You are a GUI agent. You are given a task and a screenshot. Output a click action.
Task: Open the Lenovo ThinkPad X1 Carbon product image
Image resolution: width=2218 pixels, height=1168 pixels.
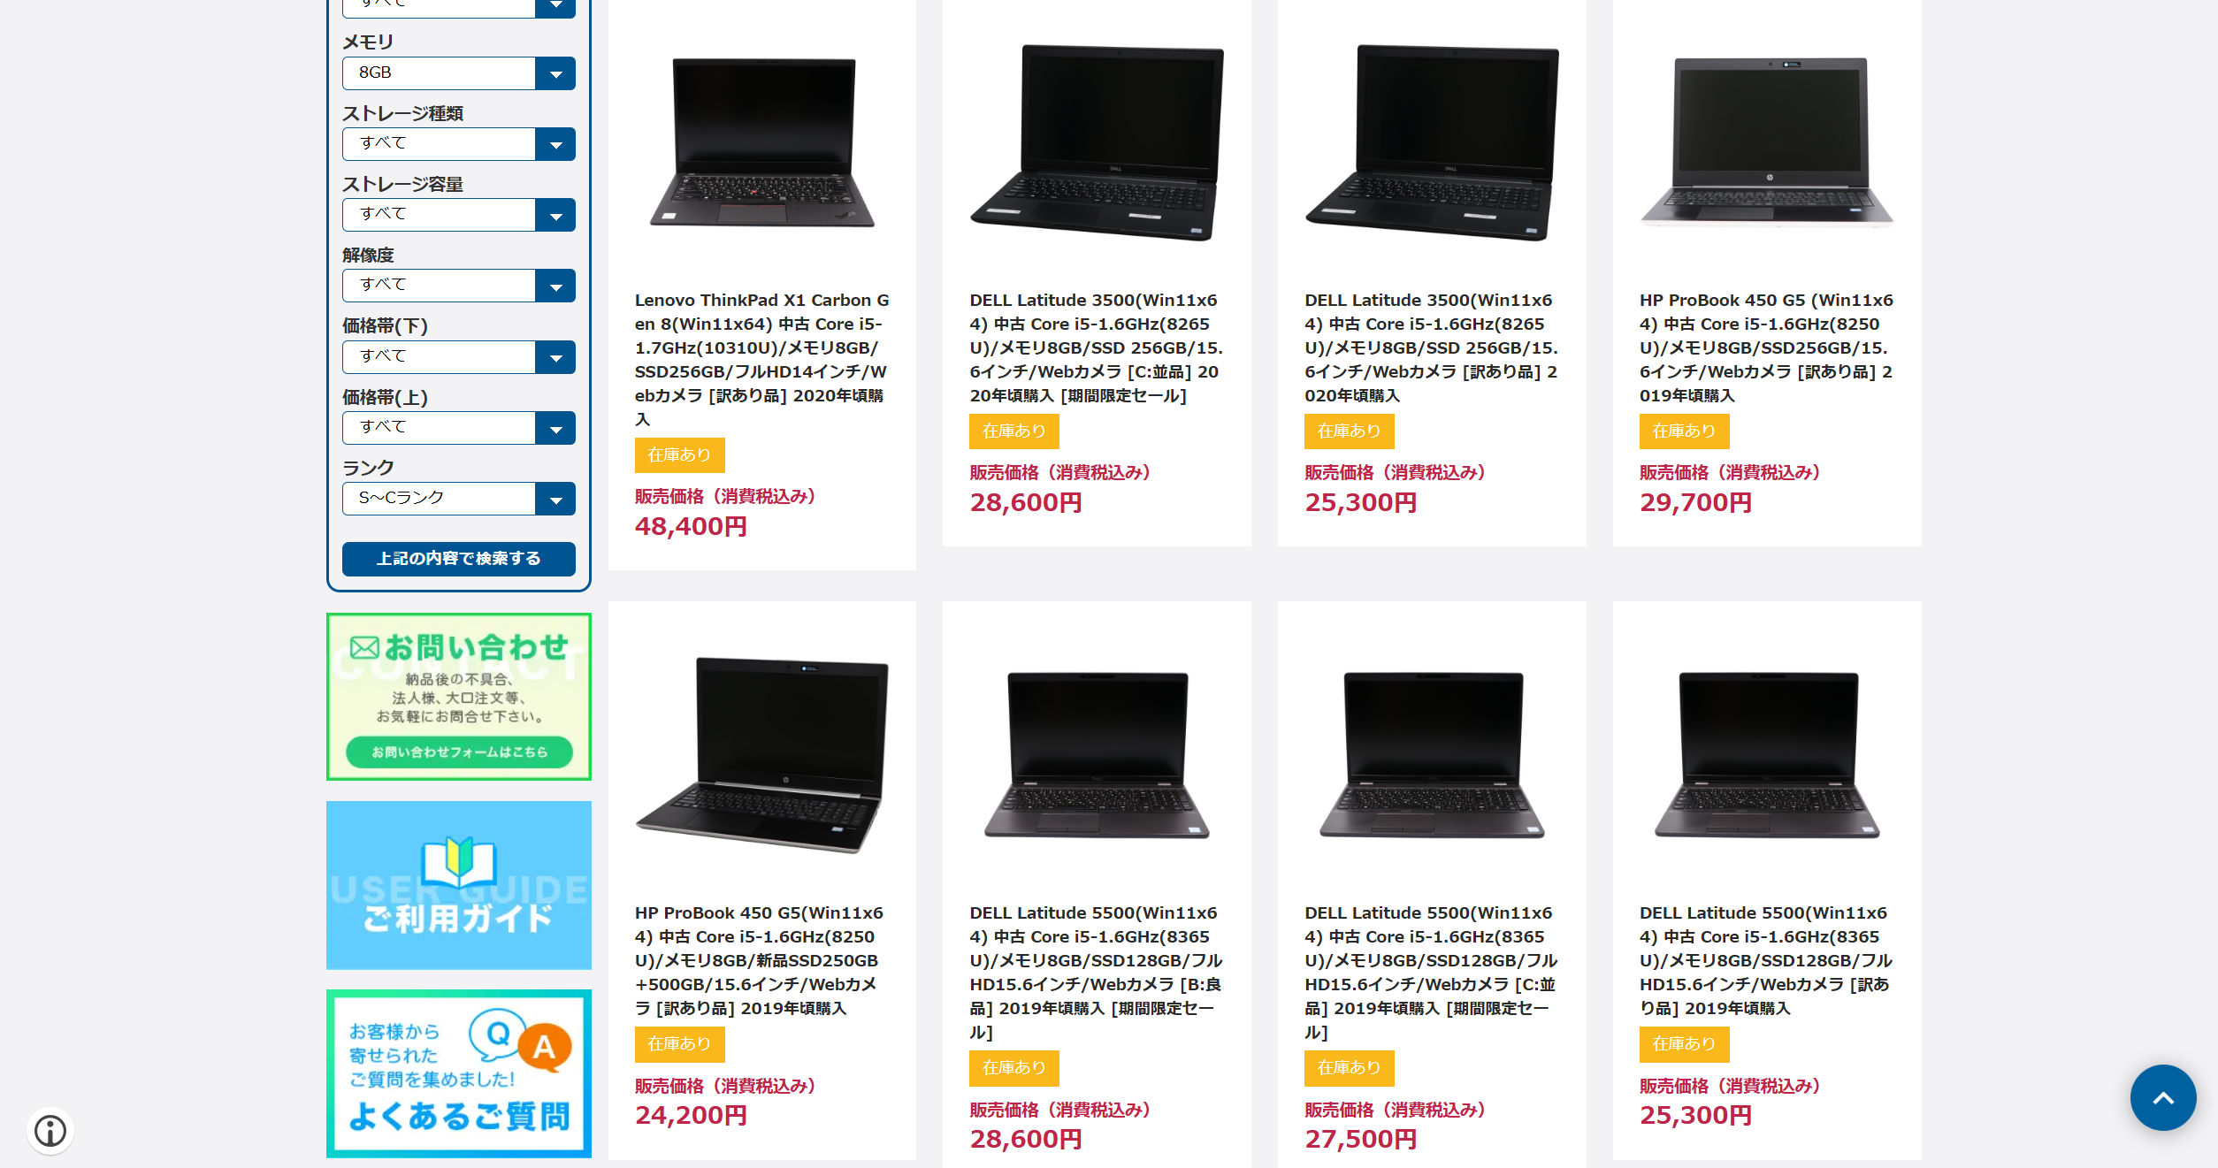pos(762,141)
